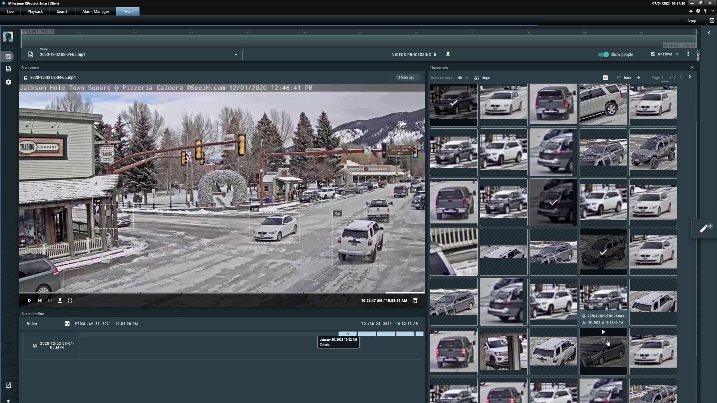Uncheck the selected dark car in row three
Viewport: 717px width, 403px height.
(x=553, y=202)
